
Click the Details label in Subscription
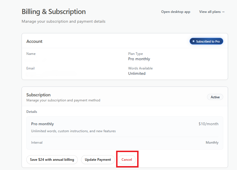point(32,112)
